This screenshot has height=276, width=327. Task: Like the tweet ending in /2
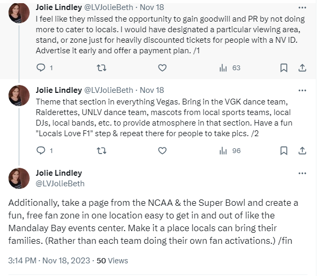(x=163, y=150)
